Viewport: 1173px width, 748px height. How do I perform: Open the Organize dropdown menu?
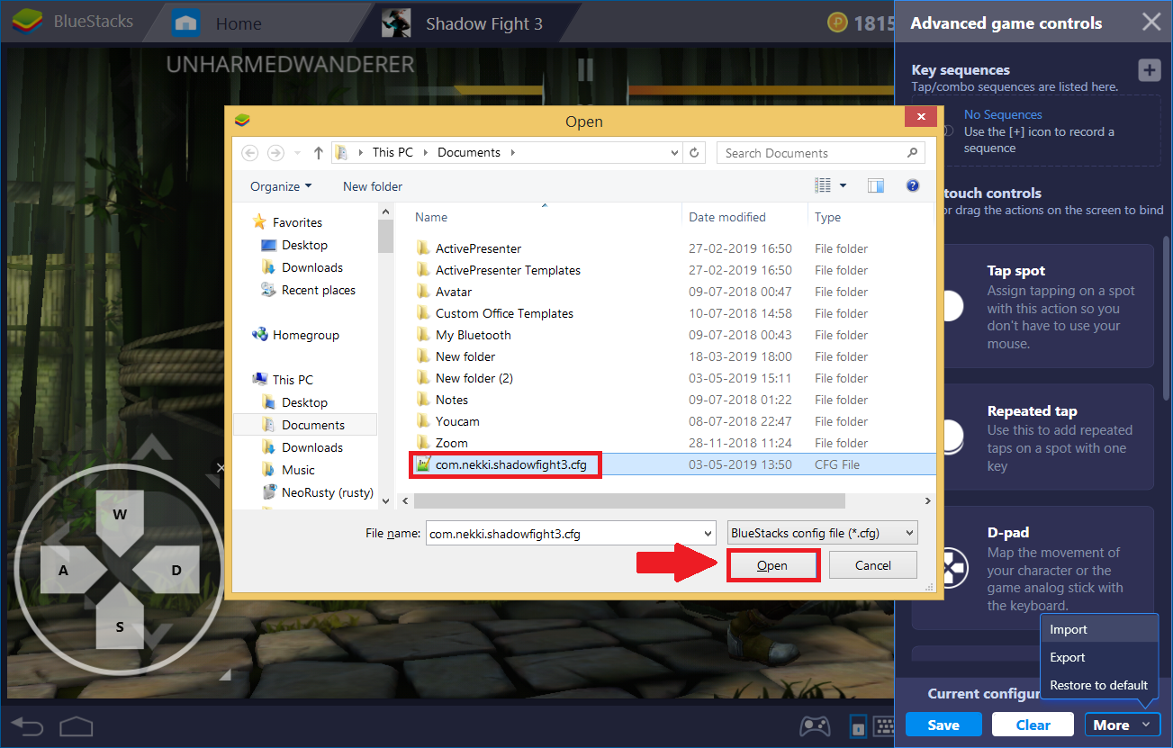coord(281,186)
